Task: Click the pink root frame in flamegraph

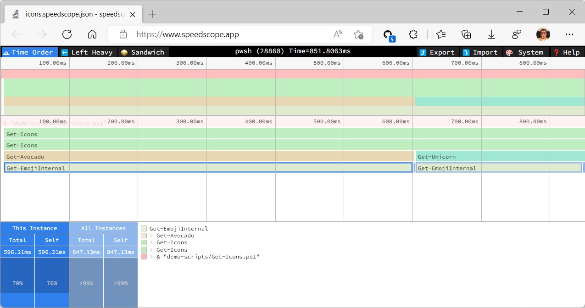Action: click(x=293, y=122)
